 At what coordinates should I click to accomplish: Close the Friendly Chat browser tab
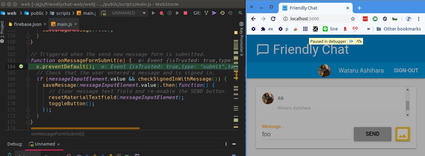pos(348,8)
